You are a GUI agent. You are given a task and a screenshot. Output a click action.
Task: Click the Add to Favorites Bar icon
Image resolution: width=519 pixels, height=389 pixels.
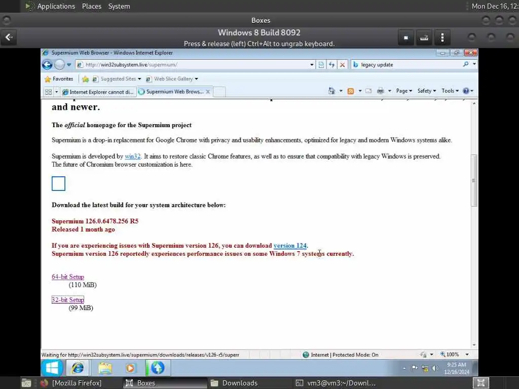[85, 79]
